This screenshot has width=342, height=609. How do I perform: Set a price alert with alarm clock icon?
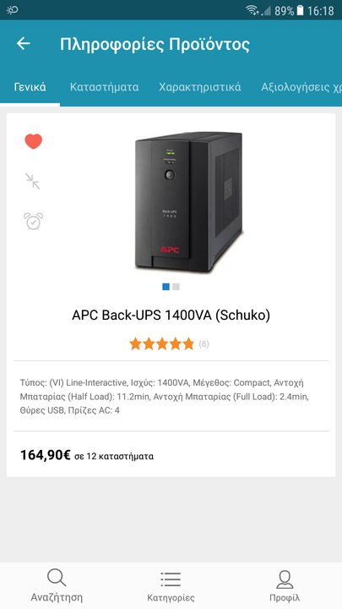tap(33, 221)
